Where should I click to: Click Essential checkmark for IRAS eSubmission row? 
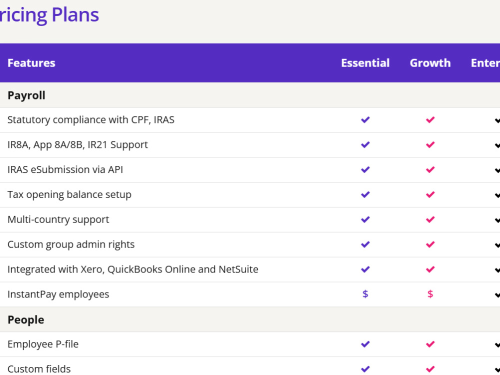click(x=365, y=169)
